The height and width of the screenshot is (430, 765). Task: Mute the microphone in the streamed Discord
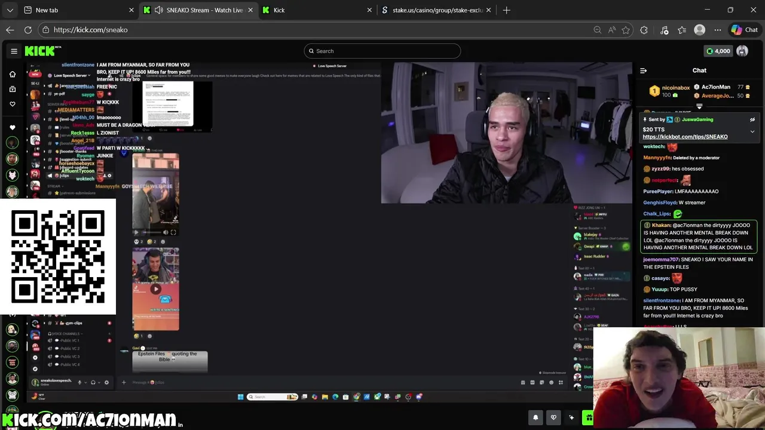[79, 382]
